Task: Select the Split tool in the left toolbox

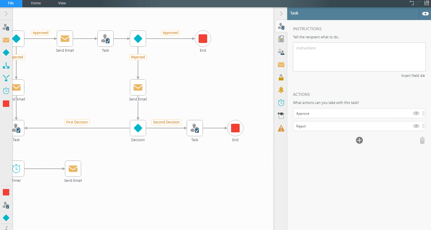Action: (6, 65)
